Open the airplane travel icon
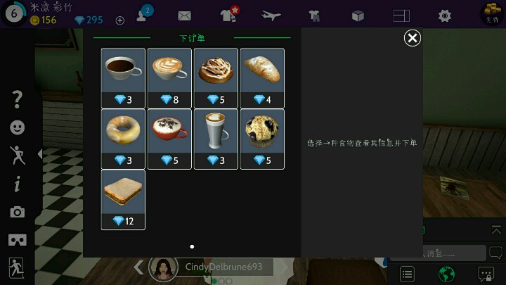This screenshot has width=506, height=285. pyautogui.click(x=271, y=15)
